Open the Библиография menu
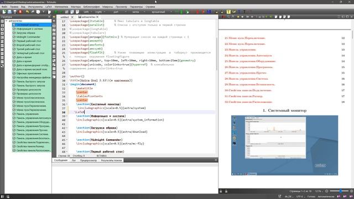Image resolution: width=354 pixels, height=199 pixels. tap(91, 7)
